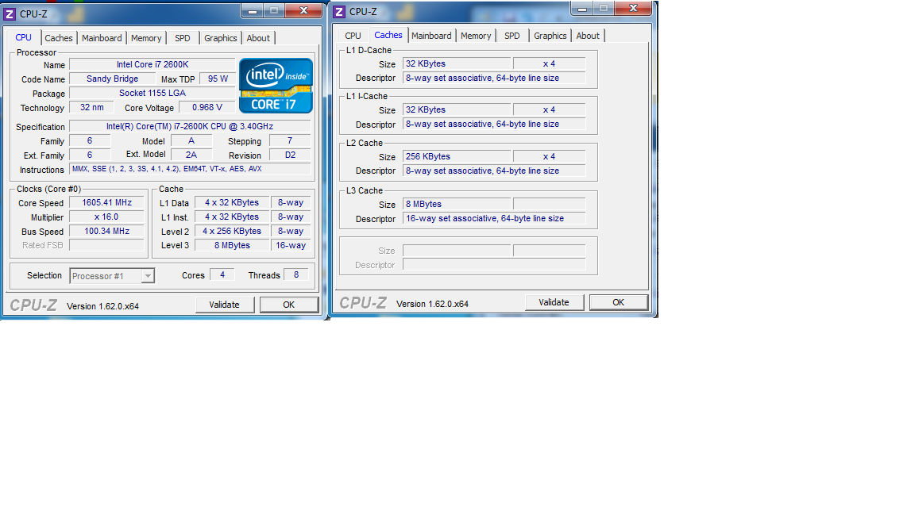Click the specification 'i7-2600K CPU @ 3.40GHz' field
This screenshot has height=514, width=915.
click(190, 126)
